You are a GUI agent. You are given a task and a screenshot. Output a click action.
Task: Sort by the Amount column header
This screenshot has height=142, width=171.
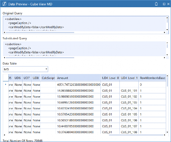tap(78, 78)
